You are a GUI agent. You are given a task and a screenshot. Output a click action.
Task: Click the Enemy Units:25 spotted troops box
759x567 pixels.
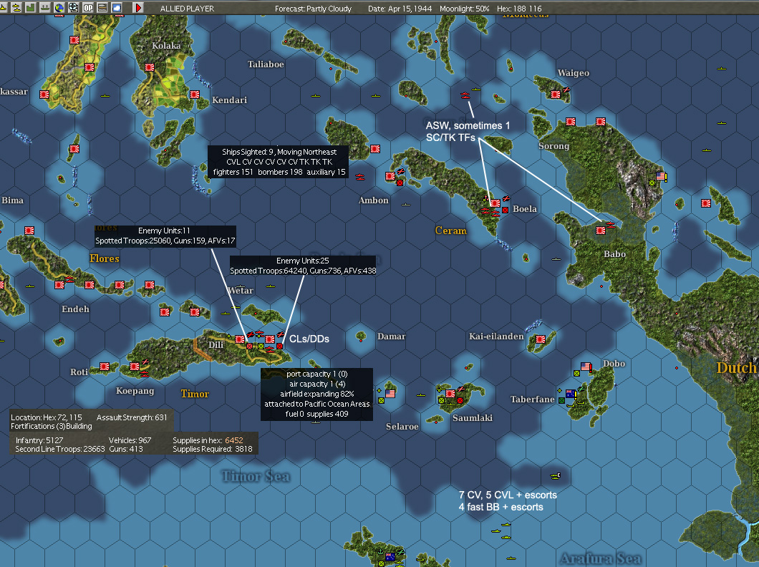coord(303,266)
